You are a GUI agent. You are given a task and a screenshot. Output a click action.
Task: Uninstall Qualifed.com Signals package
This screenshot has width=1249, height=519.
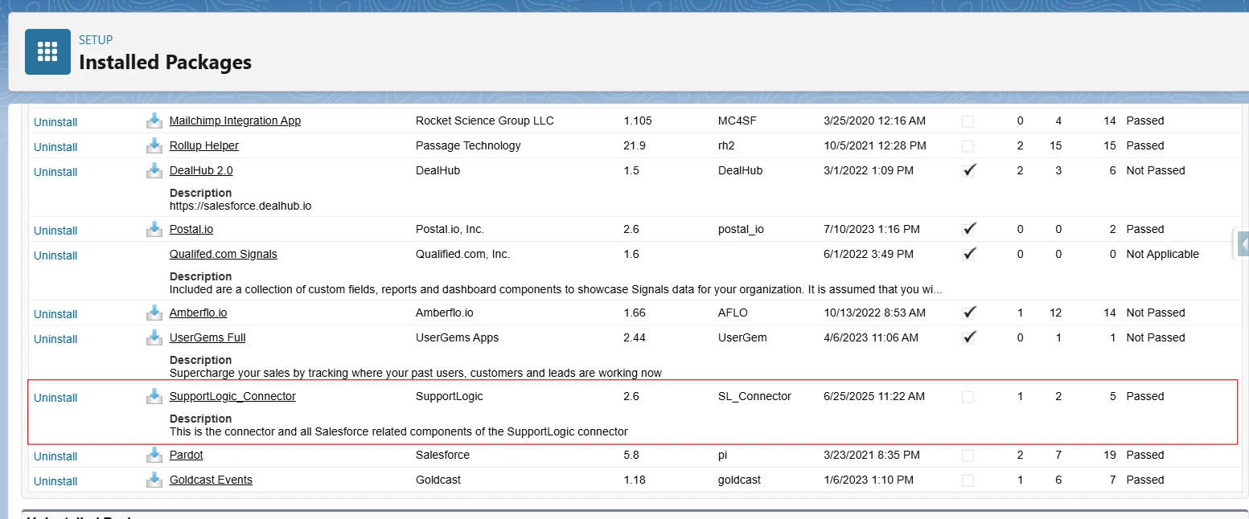pos(55,255)
